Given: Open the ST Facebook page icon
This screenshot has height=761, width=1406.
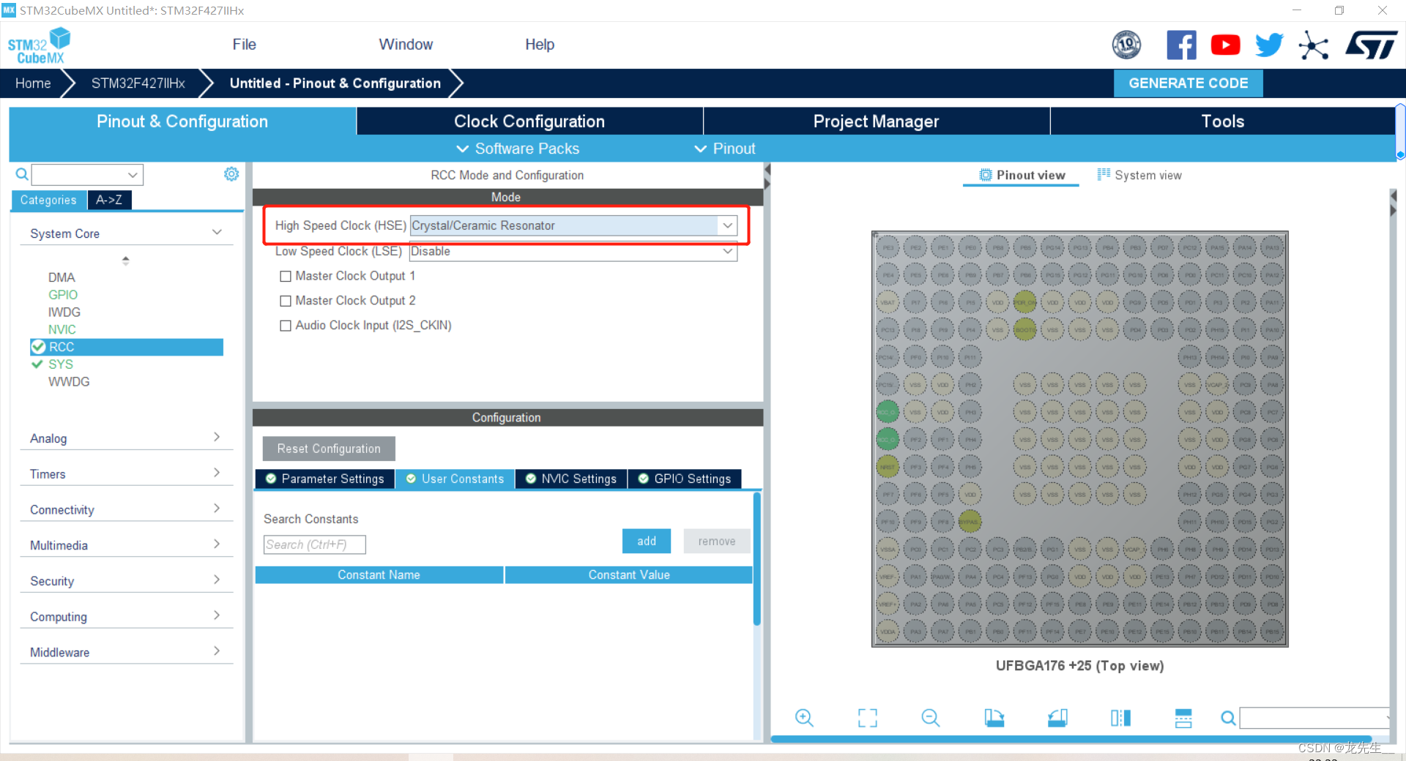Looking at the screenshot, I should pos(1181,45).
